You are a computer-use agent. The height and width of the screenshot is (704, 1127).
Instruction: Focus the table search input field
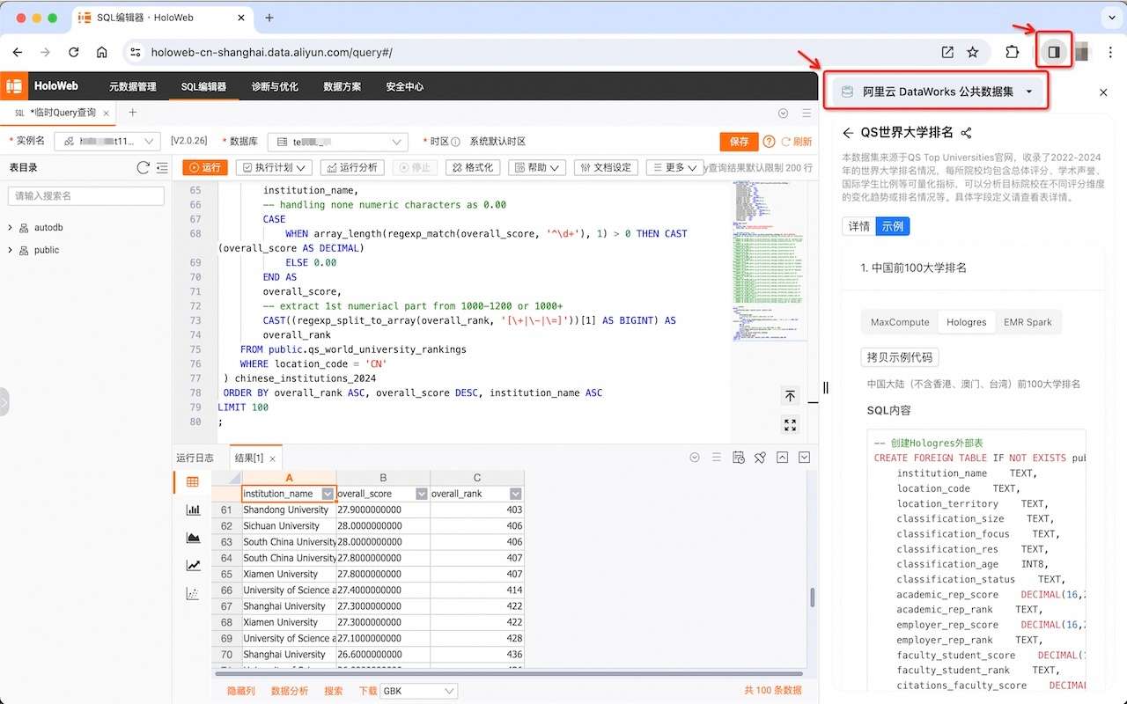click(85, 196)
